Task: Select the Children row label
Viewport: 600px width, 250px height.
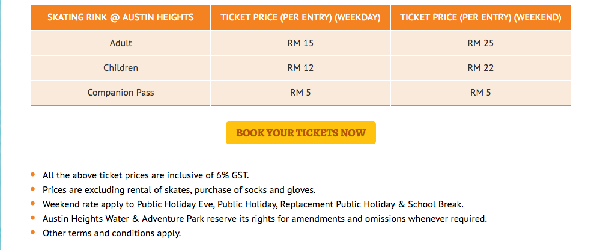Action: pyautogui.click(x=121, y=68)
